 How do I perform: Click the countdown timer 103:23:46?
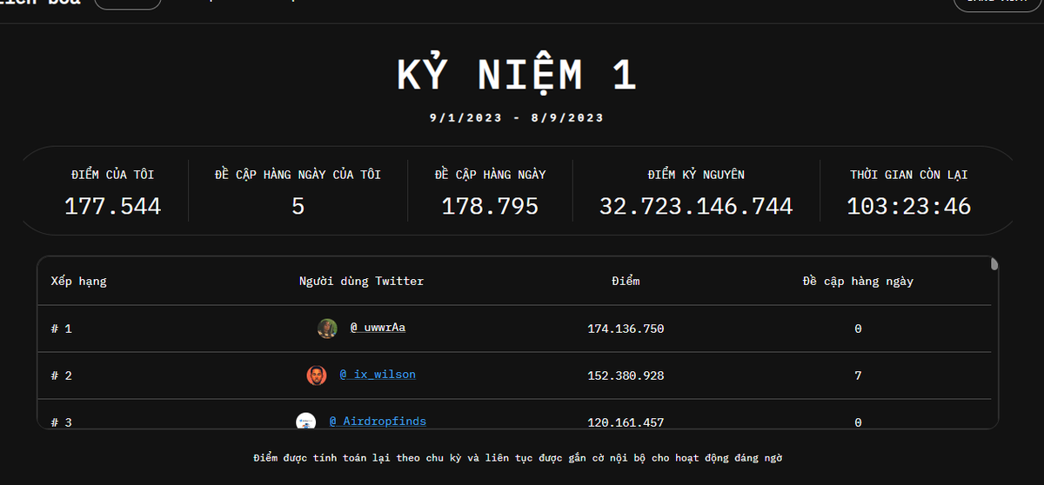(x=909, y=206)
